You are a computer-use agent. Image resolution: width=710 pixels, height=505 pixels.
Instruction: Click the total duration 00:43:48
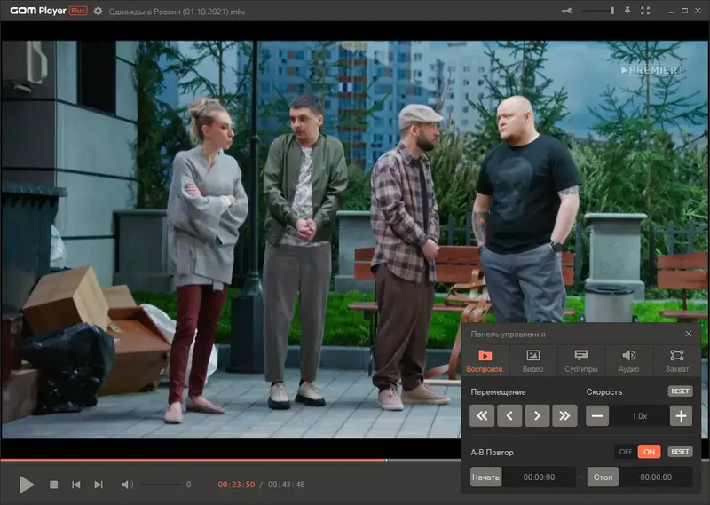tap(286, 485)
